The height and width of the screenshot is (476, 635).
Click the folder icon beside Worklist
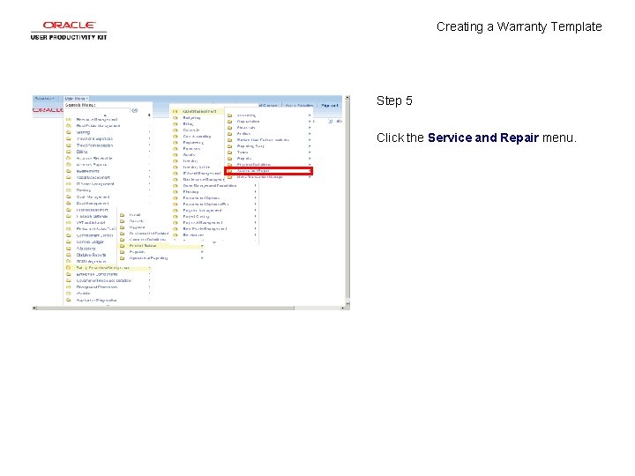pos(69,293)
